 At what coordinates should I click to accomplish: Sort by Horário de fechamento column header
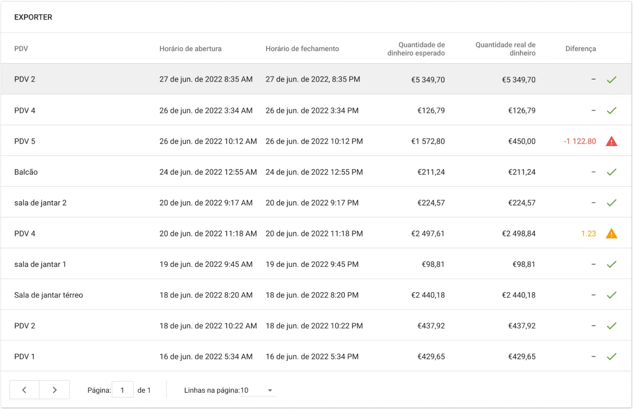coord(302,49)
